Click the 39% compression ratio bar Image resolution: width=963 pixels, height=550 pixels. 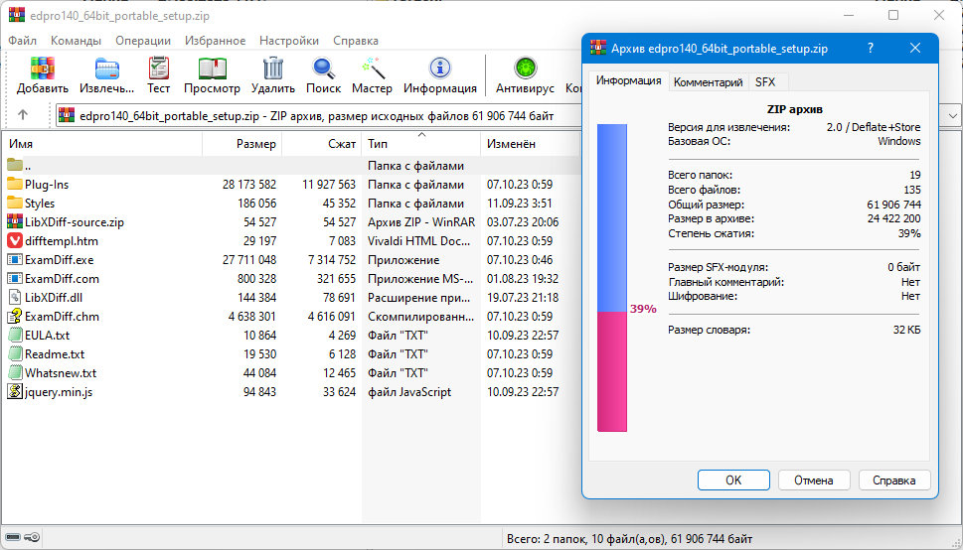612,277
